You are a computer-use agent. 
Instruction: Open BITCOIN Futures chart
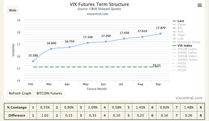point(49,93)
